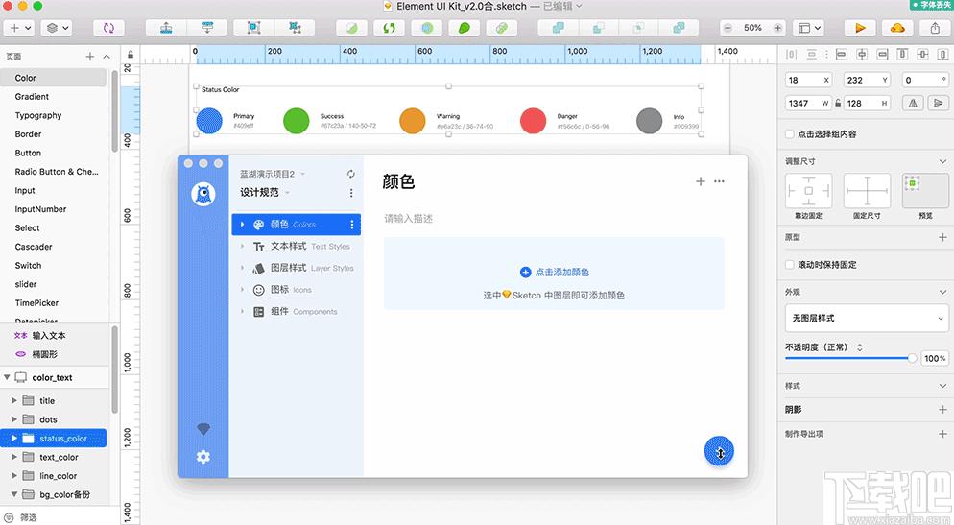
Task: Select the text_color layer
Action: pos(59,457)
